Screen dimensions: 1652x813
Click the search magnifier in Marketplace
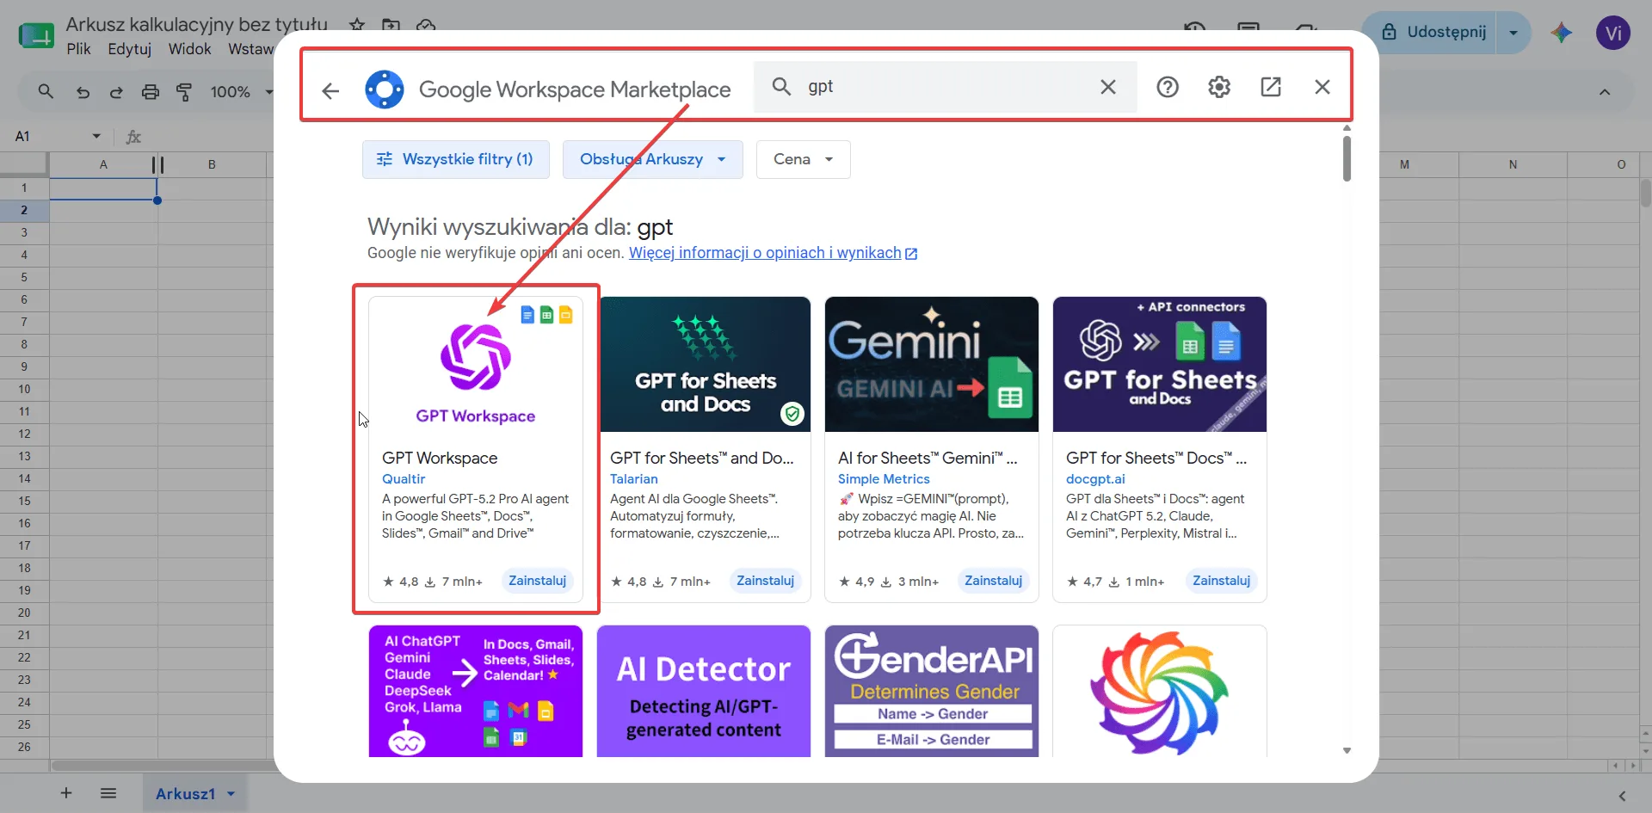point(781,86)
